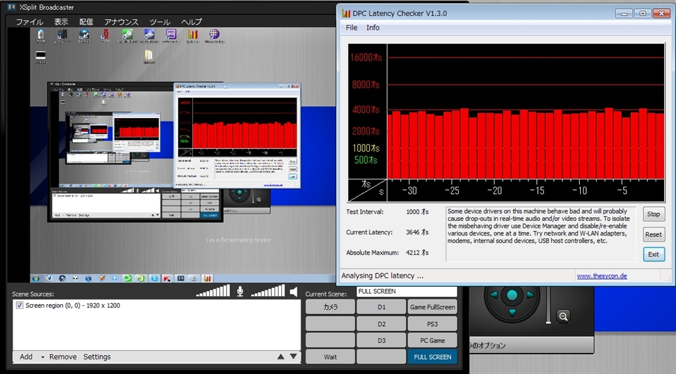
Task: Click the folder icon on the preview desktop
Action: pos(149,56)
